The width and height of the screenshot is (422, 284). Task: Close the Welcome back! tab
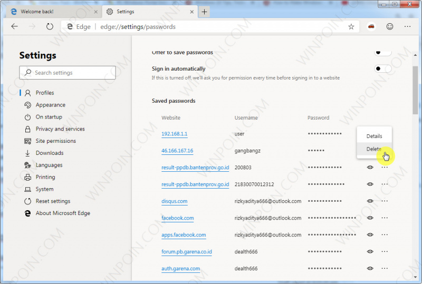96,12
